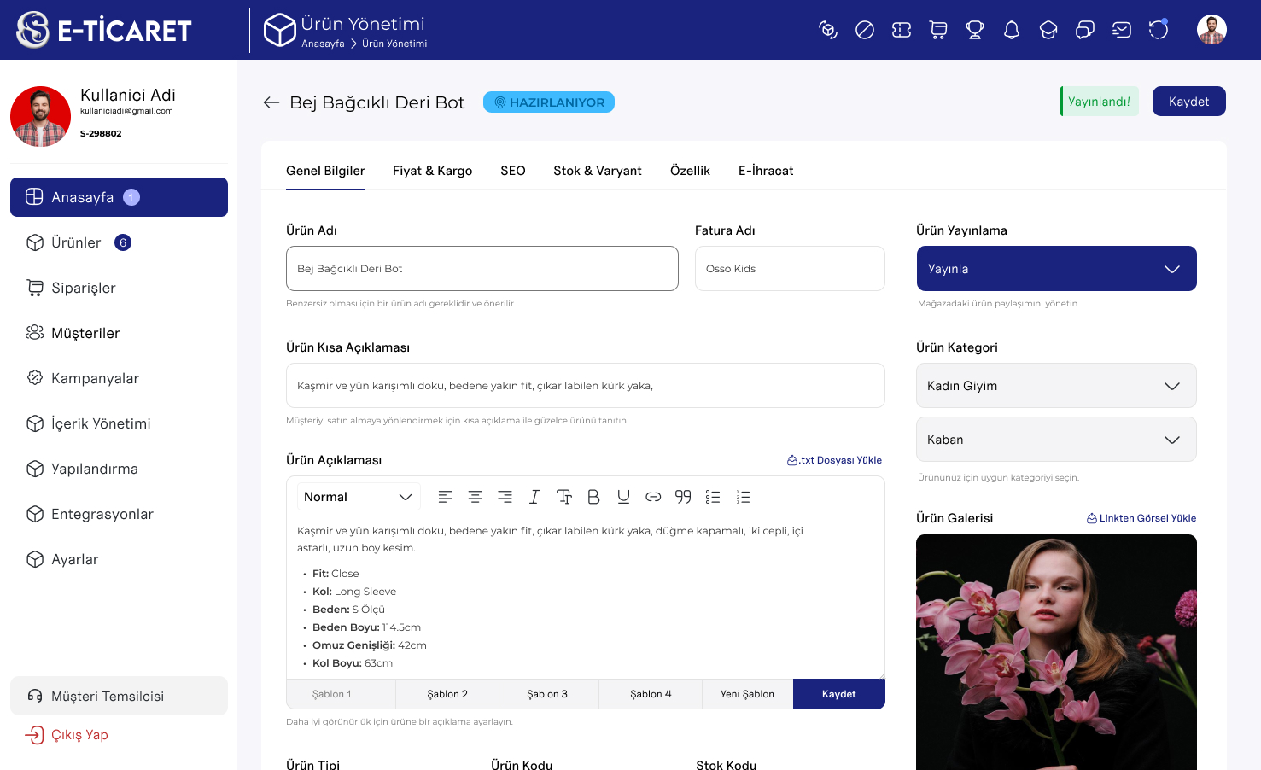The height and width of the screenshot is (770, 1261).
Task: Click the shopping cart icon in header
Action: point(938,31)
